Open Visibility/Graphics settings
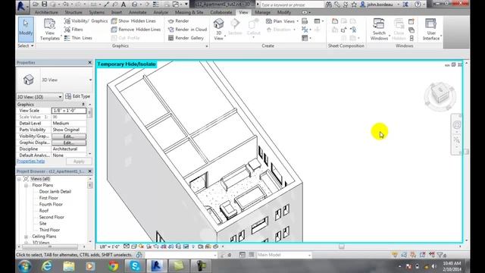The height and width of the screenshot is (273, 485). tap(86, 21)
